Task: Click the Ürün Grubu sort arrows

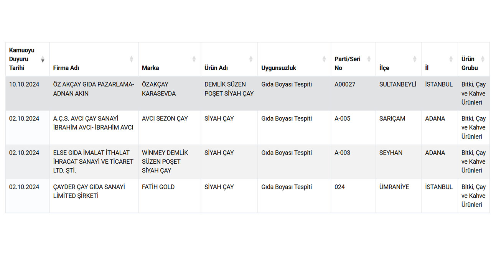Action: coord(483,59)
